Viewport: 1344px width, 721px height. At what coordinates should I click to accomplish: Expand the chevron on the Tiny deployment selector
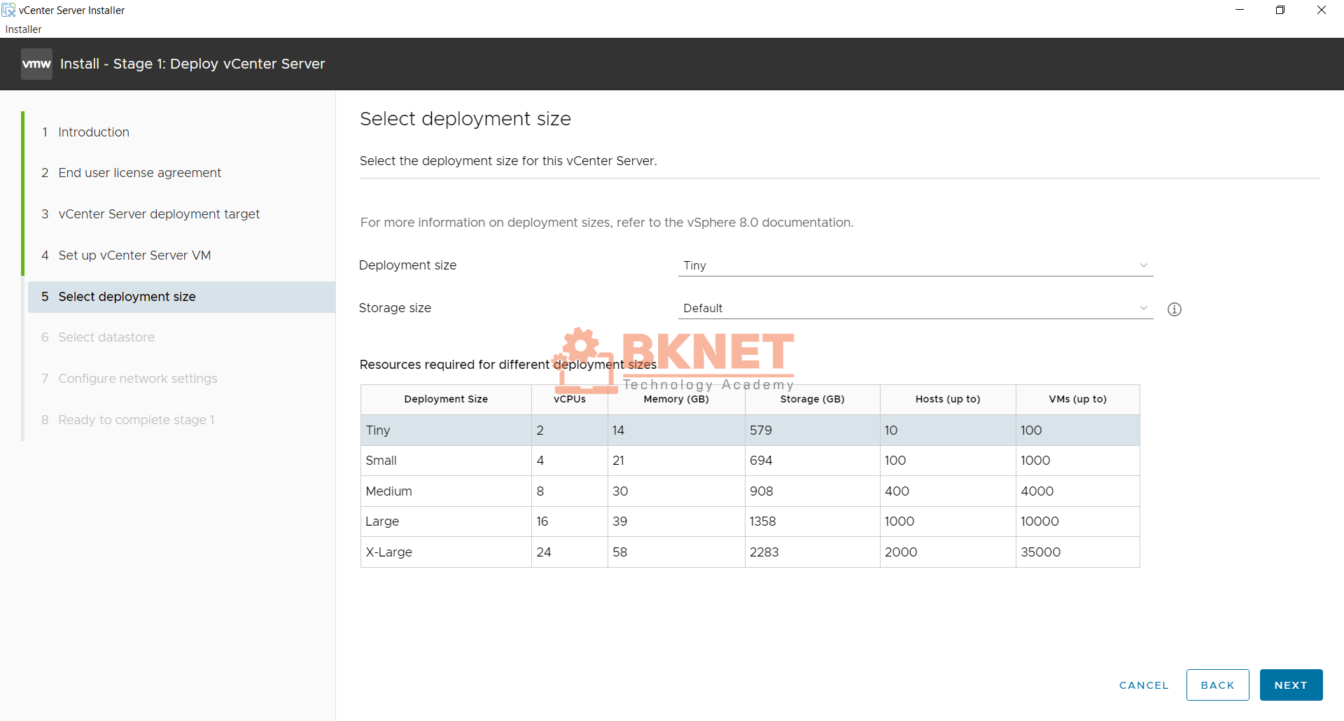1144,265
